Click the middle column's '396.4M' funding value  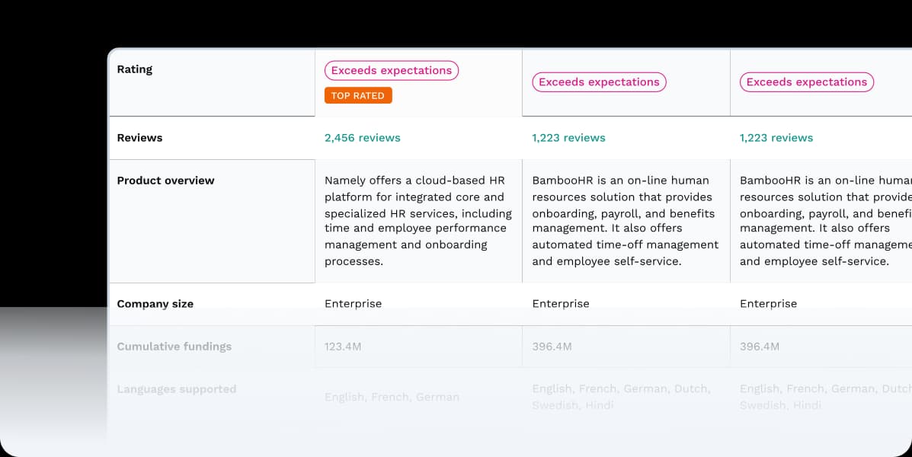[551, 346]
